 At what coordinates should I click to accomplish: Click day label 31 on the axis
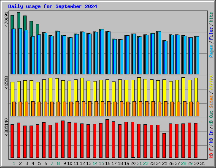[202, 163]
